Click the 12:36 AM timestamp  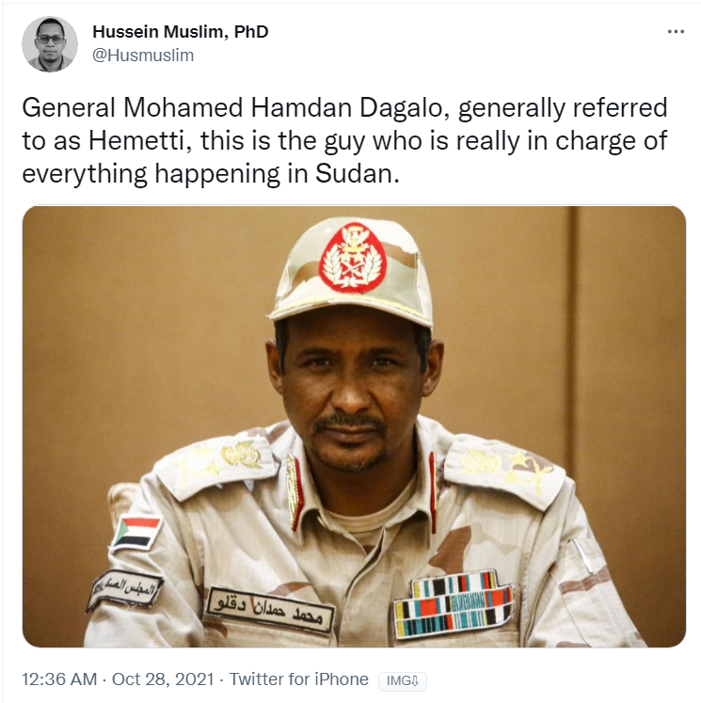click(59, 679)
